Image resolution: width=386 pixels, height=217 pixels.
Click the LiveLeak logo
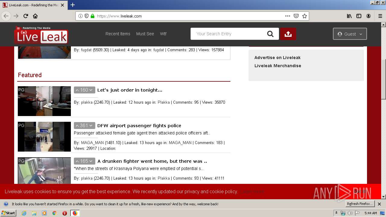(41, 35)
